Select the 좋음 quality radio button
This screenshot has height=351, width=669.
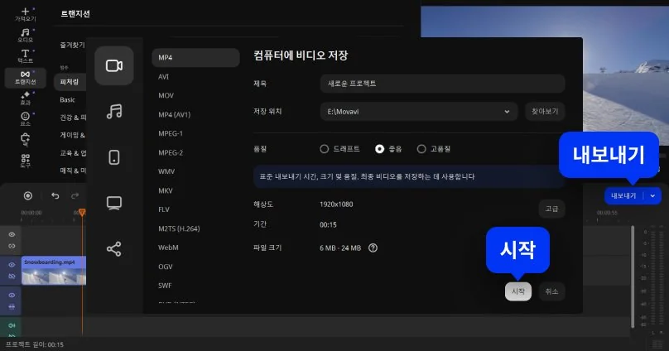pyautogui.click(x=379, y=149)
